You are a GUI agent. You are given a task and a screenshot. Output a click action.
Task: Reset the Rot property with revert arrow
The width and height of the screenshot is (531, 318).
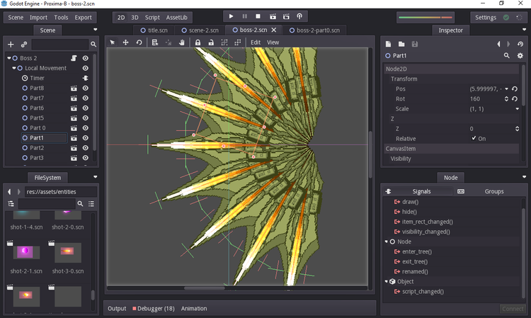coord(515,99)
